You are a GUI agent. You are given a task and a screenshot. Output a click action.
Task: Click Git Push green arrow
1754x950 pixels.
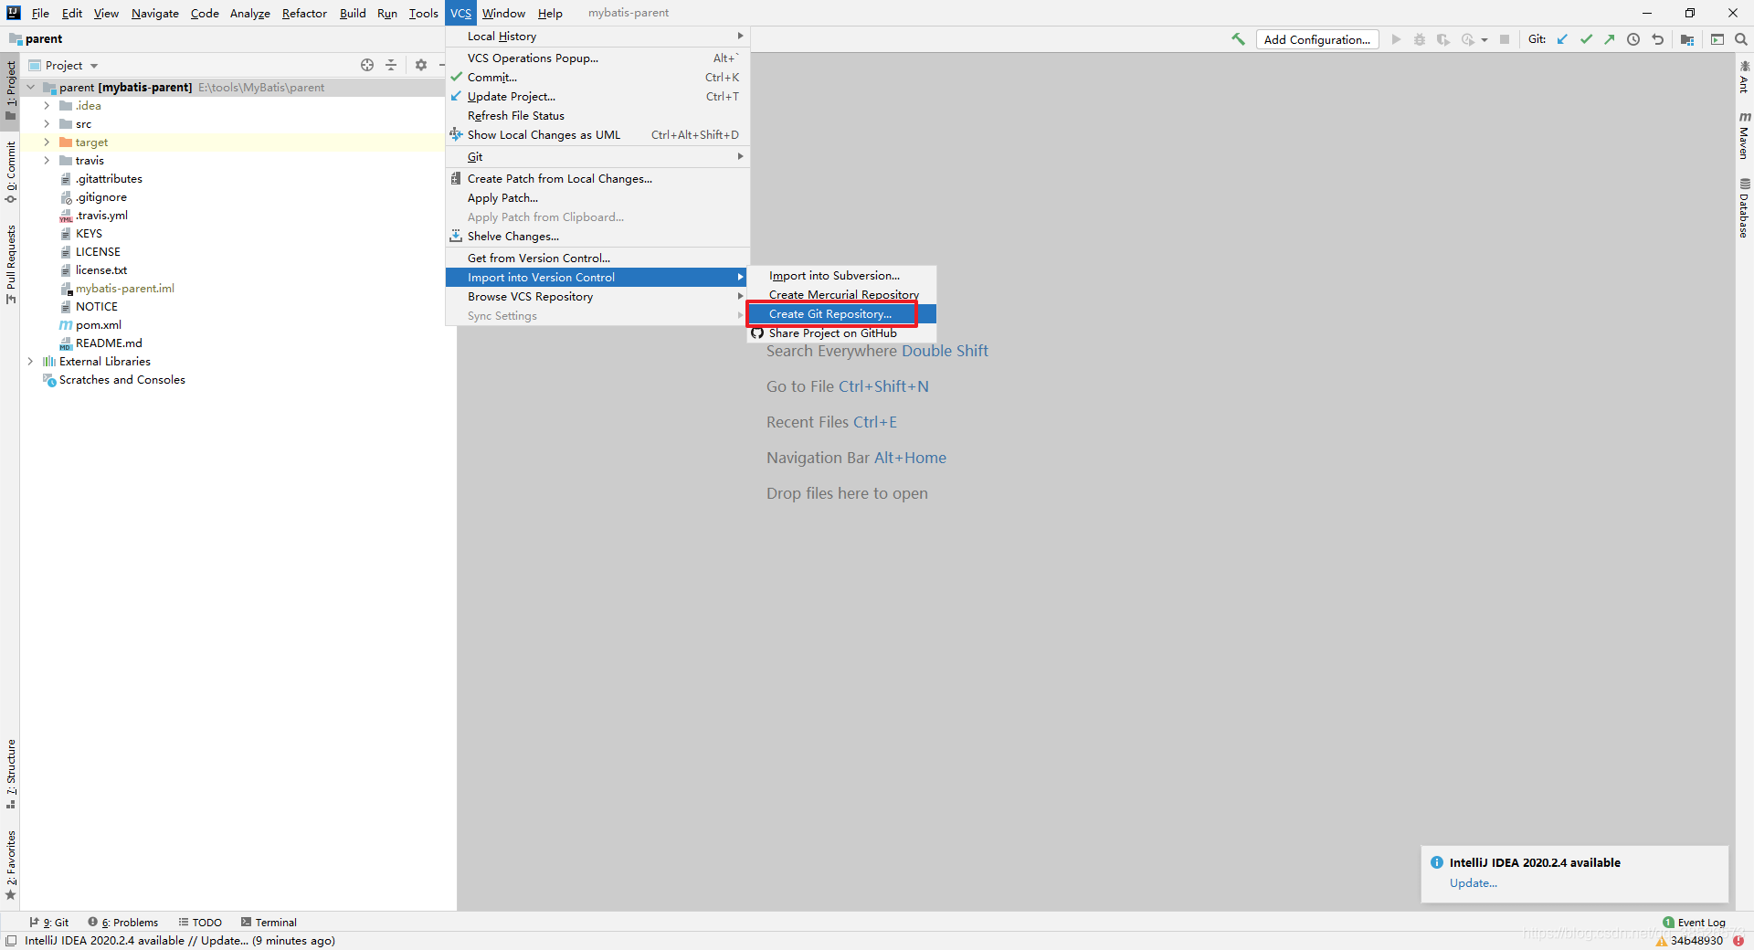(1610, 39)
